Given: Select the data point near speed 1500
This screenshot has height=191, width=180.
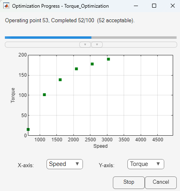Looking at the screenshot, I should [x=60, y=80].
